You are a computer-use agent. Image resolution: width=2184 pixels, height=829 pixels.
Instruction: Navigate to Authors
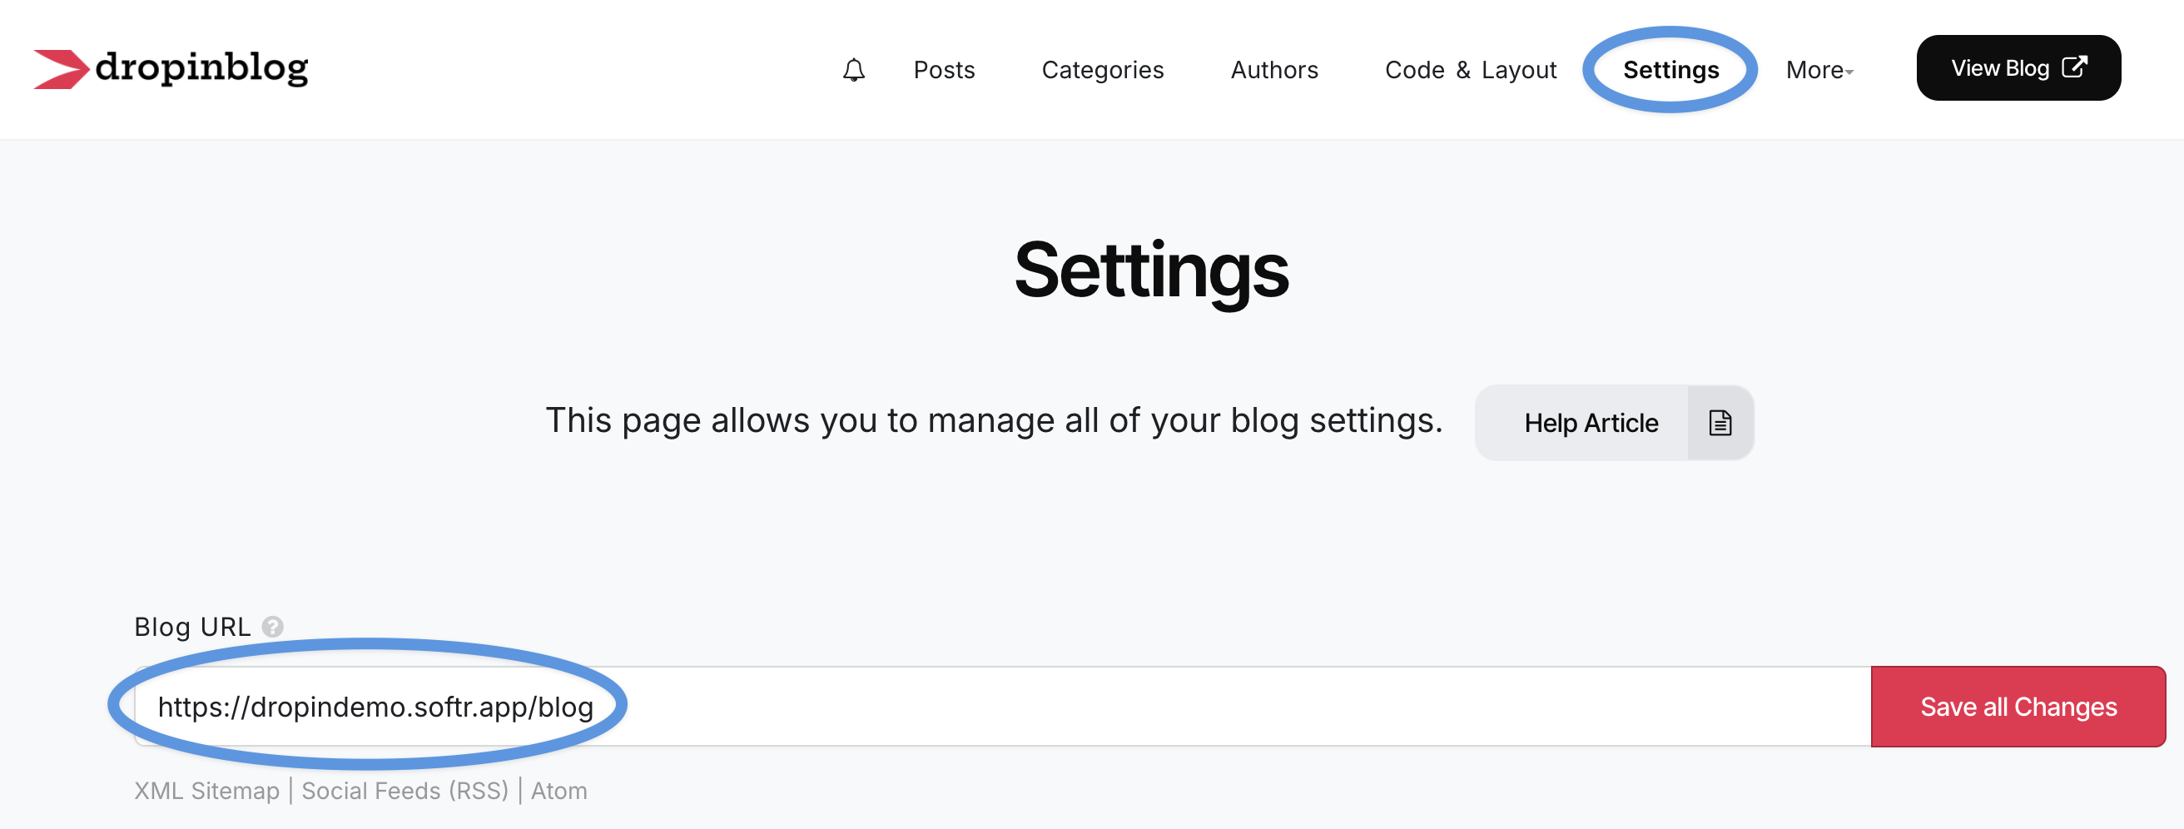1273,70
